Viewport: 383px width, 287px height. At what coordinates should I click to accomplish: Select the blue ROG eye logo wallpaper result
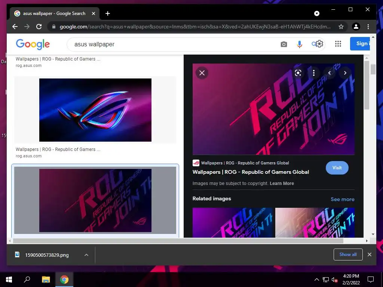pos(95,110)
